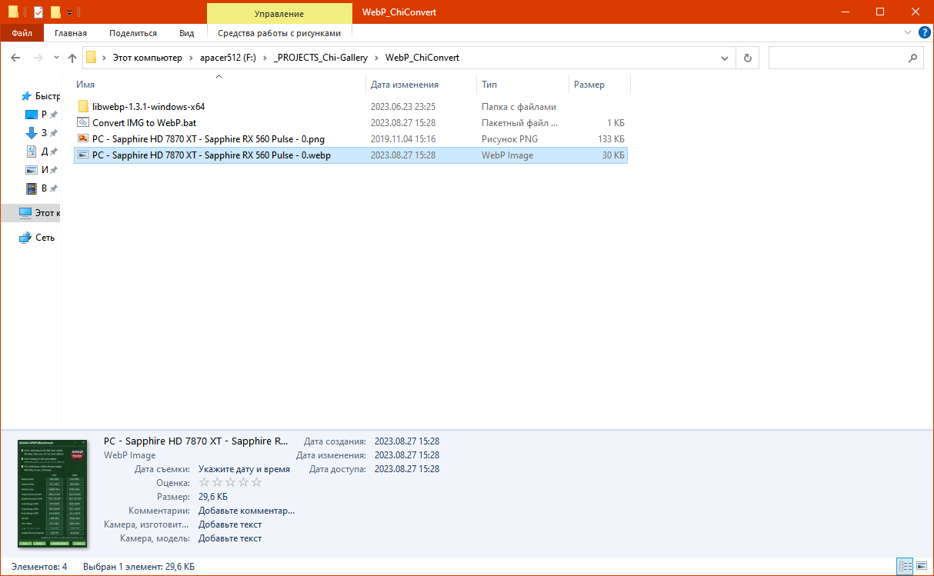Click the PNG file icon in the list
The image size is (934, 576).
coord(83,139)
